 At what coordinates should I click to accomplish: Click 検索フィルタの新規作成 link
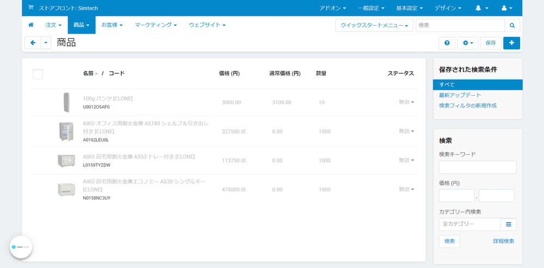coord(468,105)
